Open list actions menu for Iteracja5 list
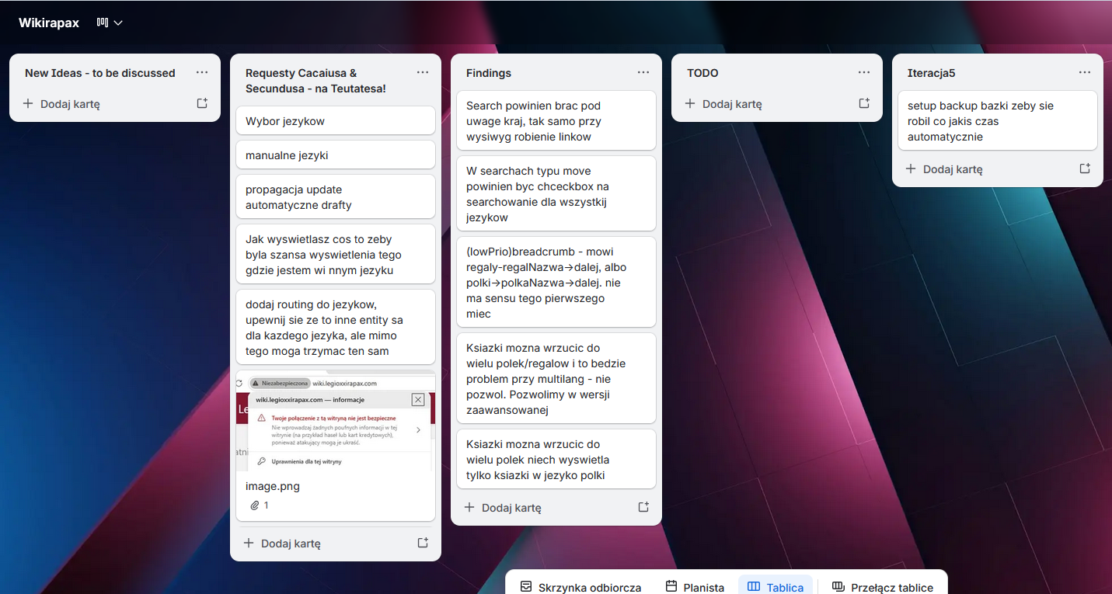This screenshot has height=594, width=1112. point(1085,72)
